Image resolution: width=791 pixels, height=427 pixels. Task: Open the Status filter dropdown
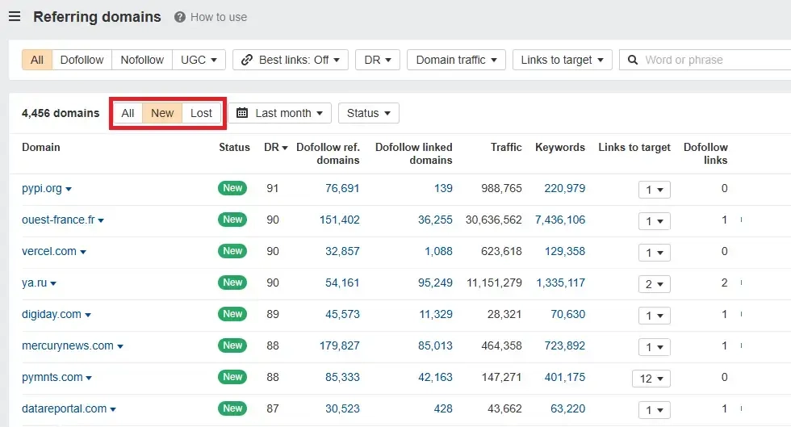pos(368,113)
